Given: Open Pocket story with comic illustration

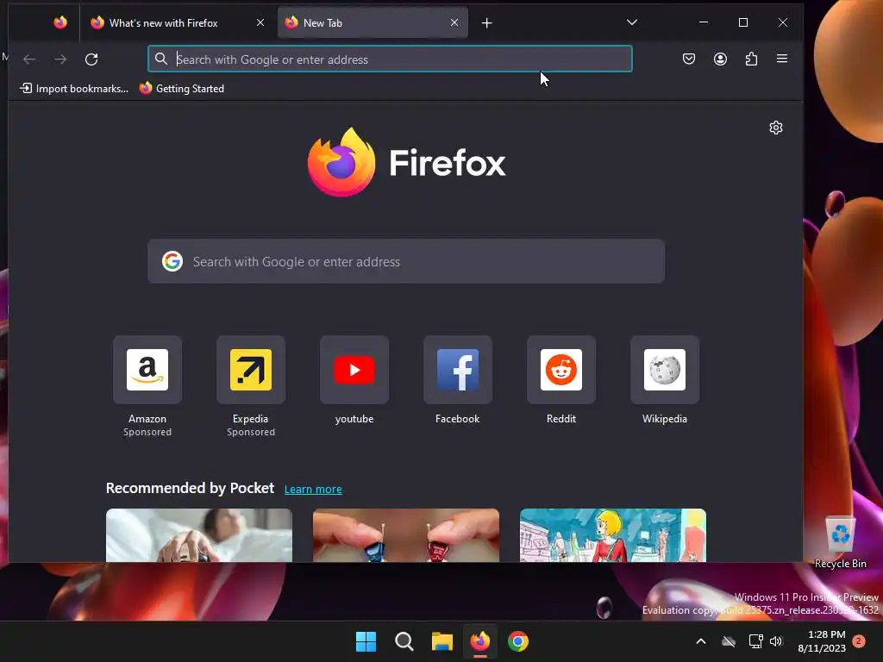Looking at the screenshot, I should tap(613, 535).
